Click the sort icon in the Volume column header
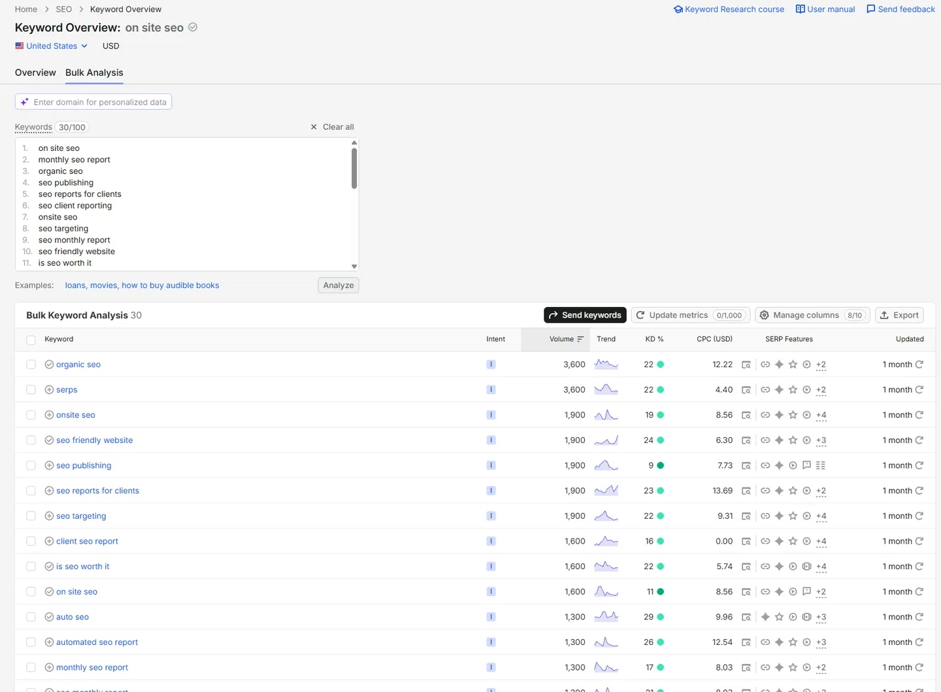941x692 pixels. [x=580, y=339]
